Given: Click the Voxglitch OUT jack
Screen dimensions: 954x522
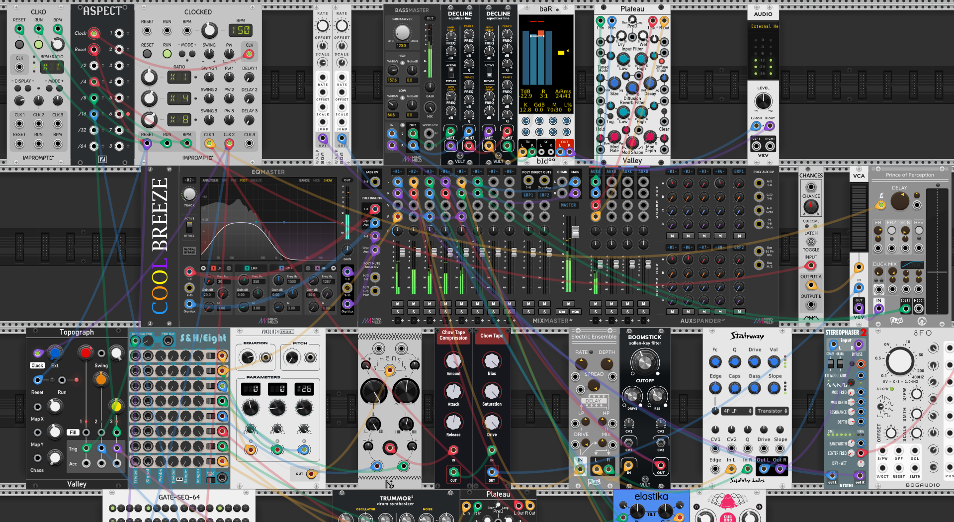Looking at the screenshot, I should coord(311,473).
